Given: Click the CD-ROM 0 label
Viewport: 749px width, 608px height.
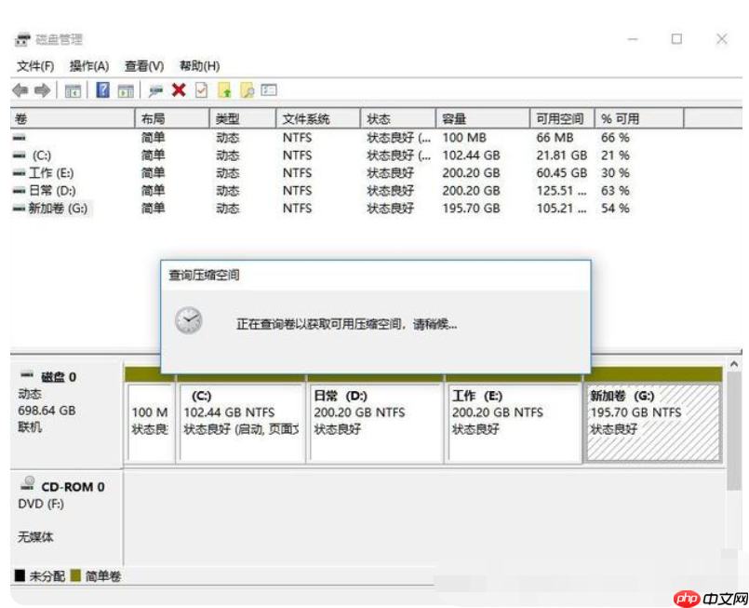Looking at the screenshot, I should (x=73, y=487).
